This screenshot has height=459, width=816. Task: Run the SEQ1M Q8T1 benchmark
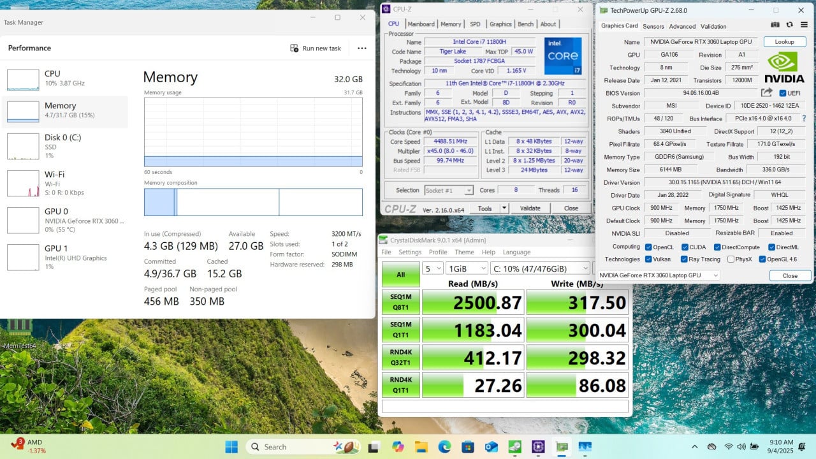point(400,302)
